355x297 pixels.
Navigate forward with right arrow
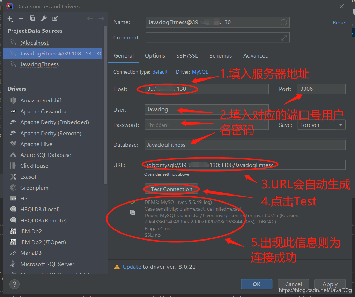tap(101, 18)
